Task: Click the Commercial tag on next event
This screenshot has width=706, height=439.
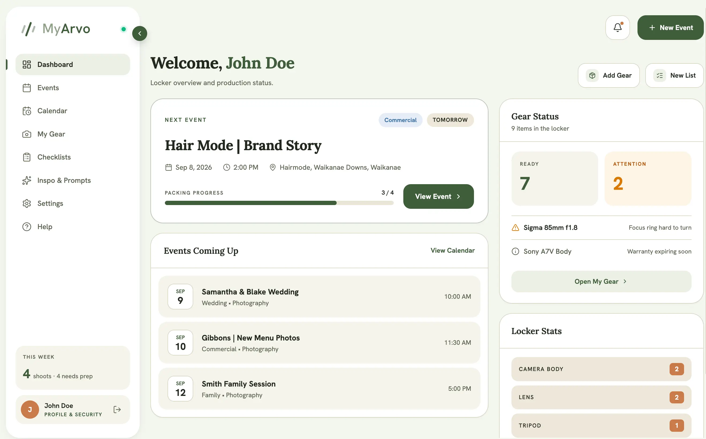Action: pos(400,120)
